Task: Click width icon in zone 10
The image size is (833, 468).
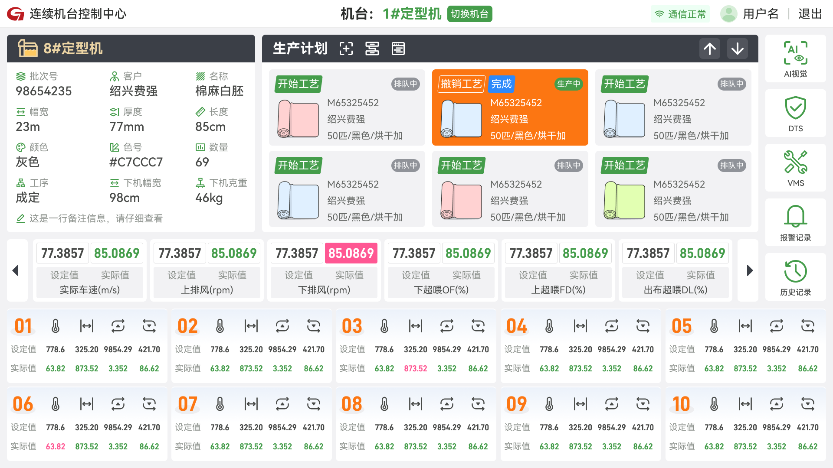Action: [x=745, y=404]
